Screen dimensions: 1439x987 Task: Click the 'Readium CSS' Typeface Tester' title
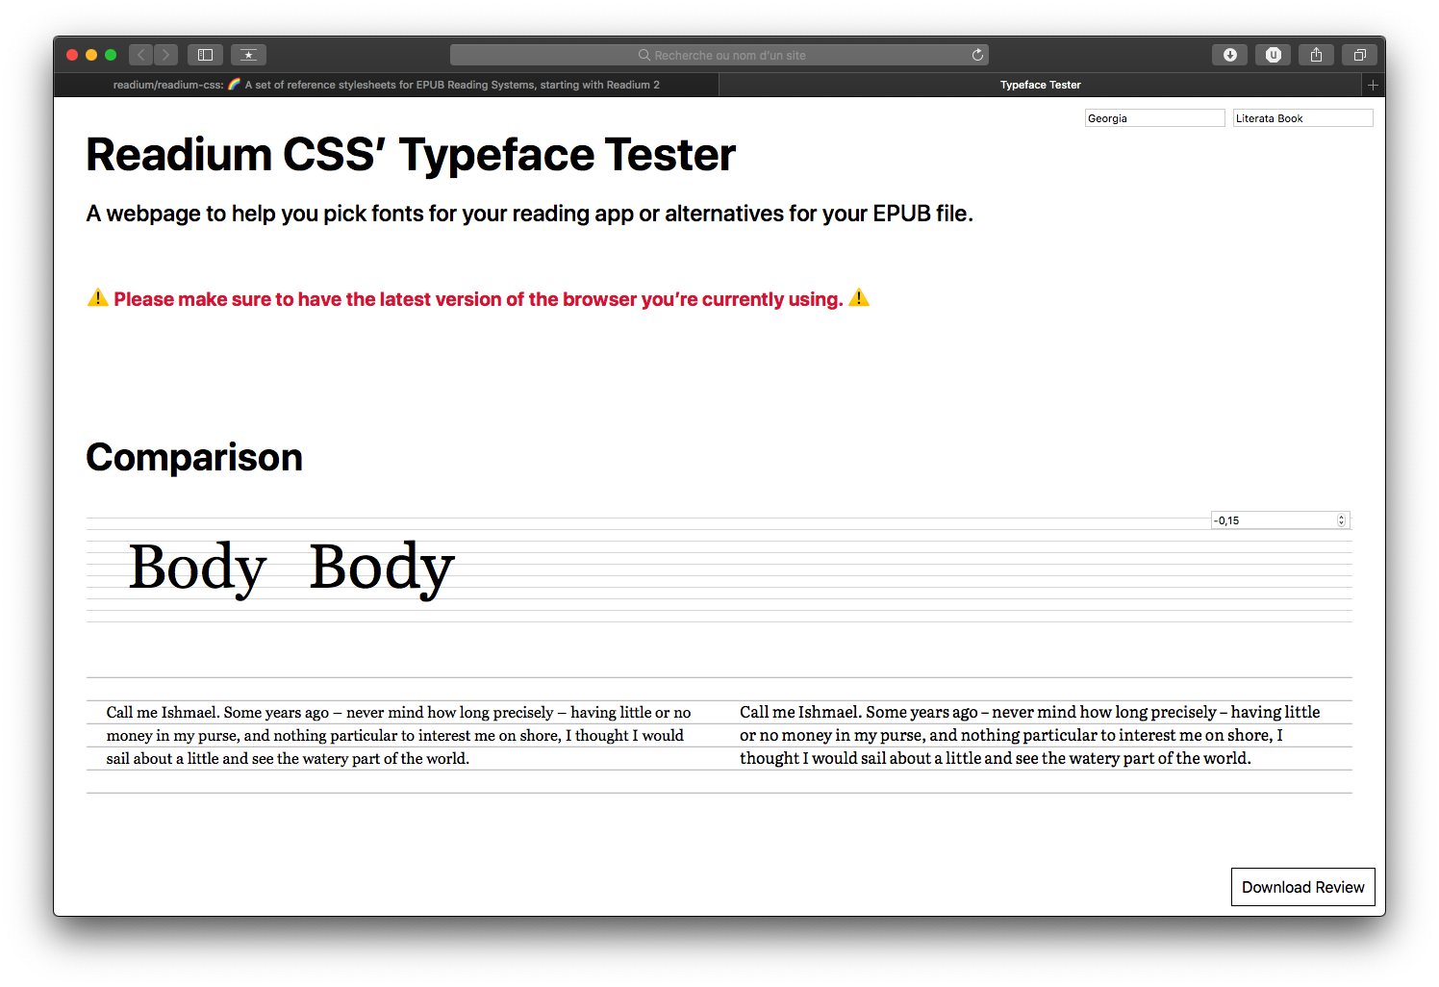pyautogui.click(x=411, y=155)
